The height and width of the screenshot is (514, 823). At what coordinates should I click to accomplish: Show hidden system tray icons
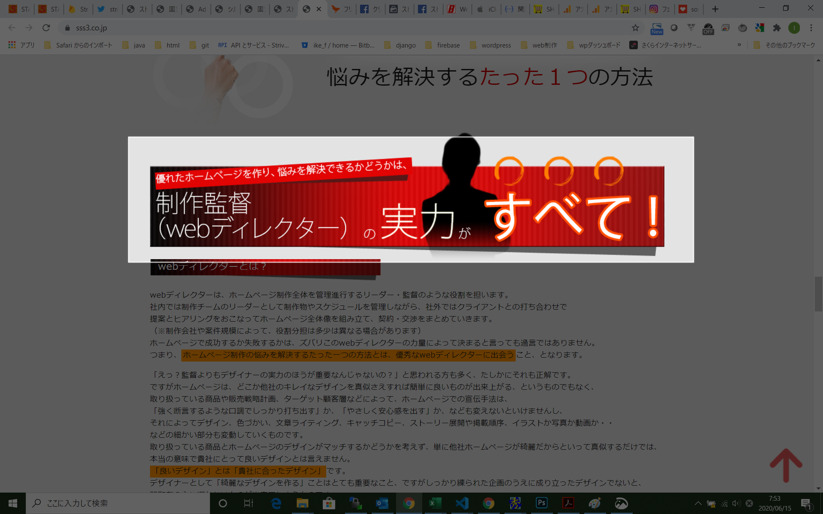click(698, 504)
